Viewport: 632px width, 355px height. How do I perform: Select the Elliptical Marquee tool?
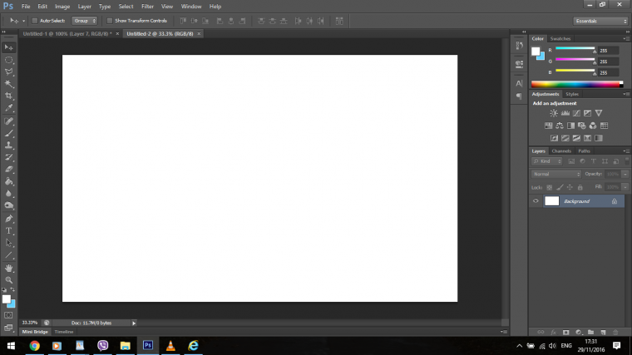click(8, 60)
